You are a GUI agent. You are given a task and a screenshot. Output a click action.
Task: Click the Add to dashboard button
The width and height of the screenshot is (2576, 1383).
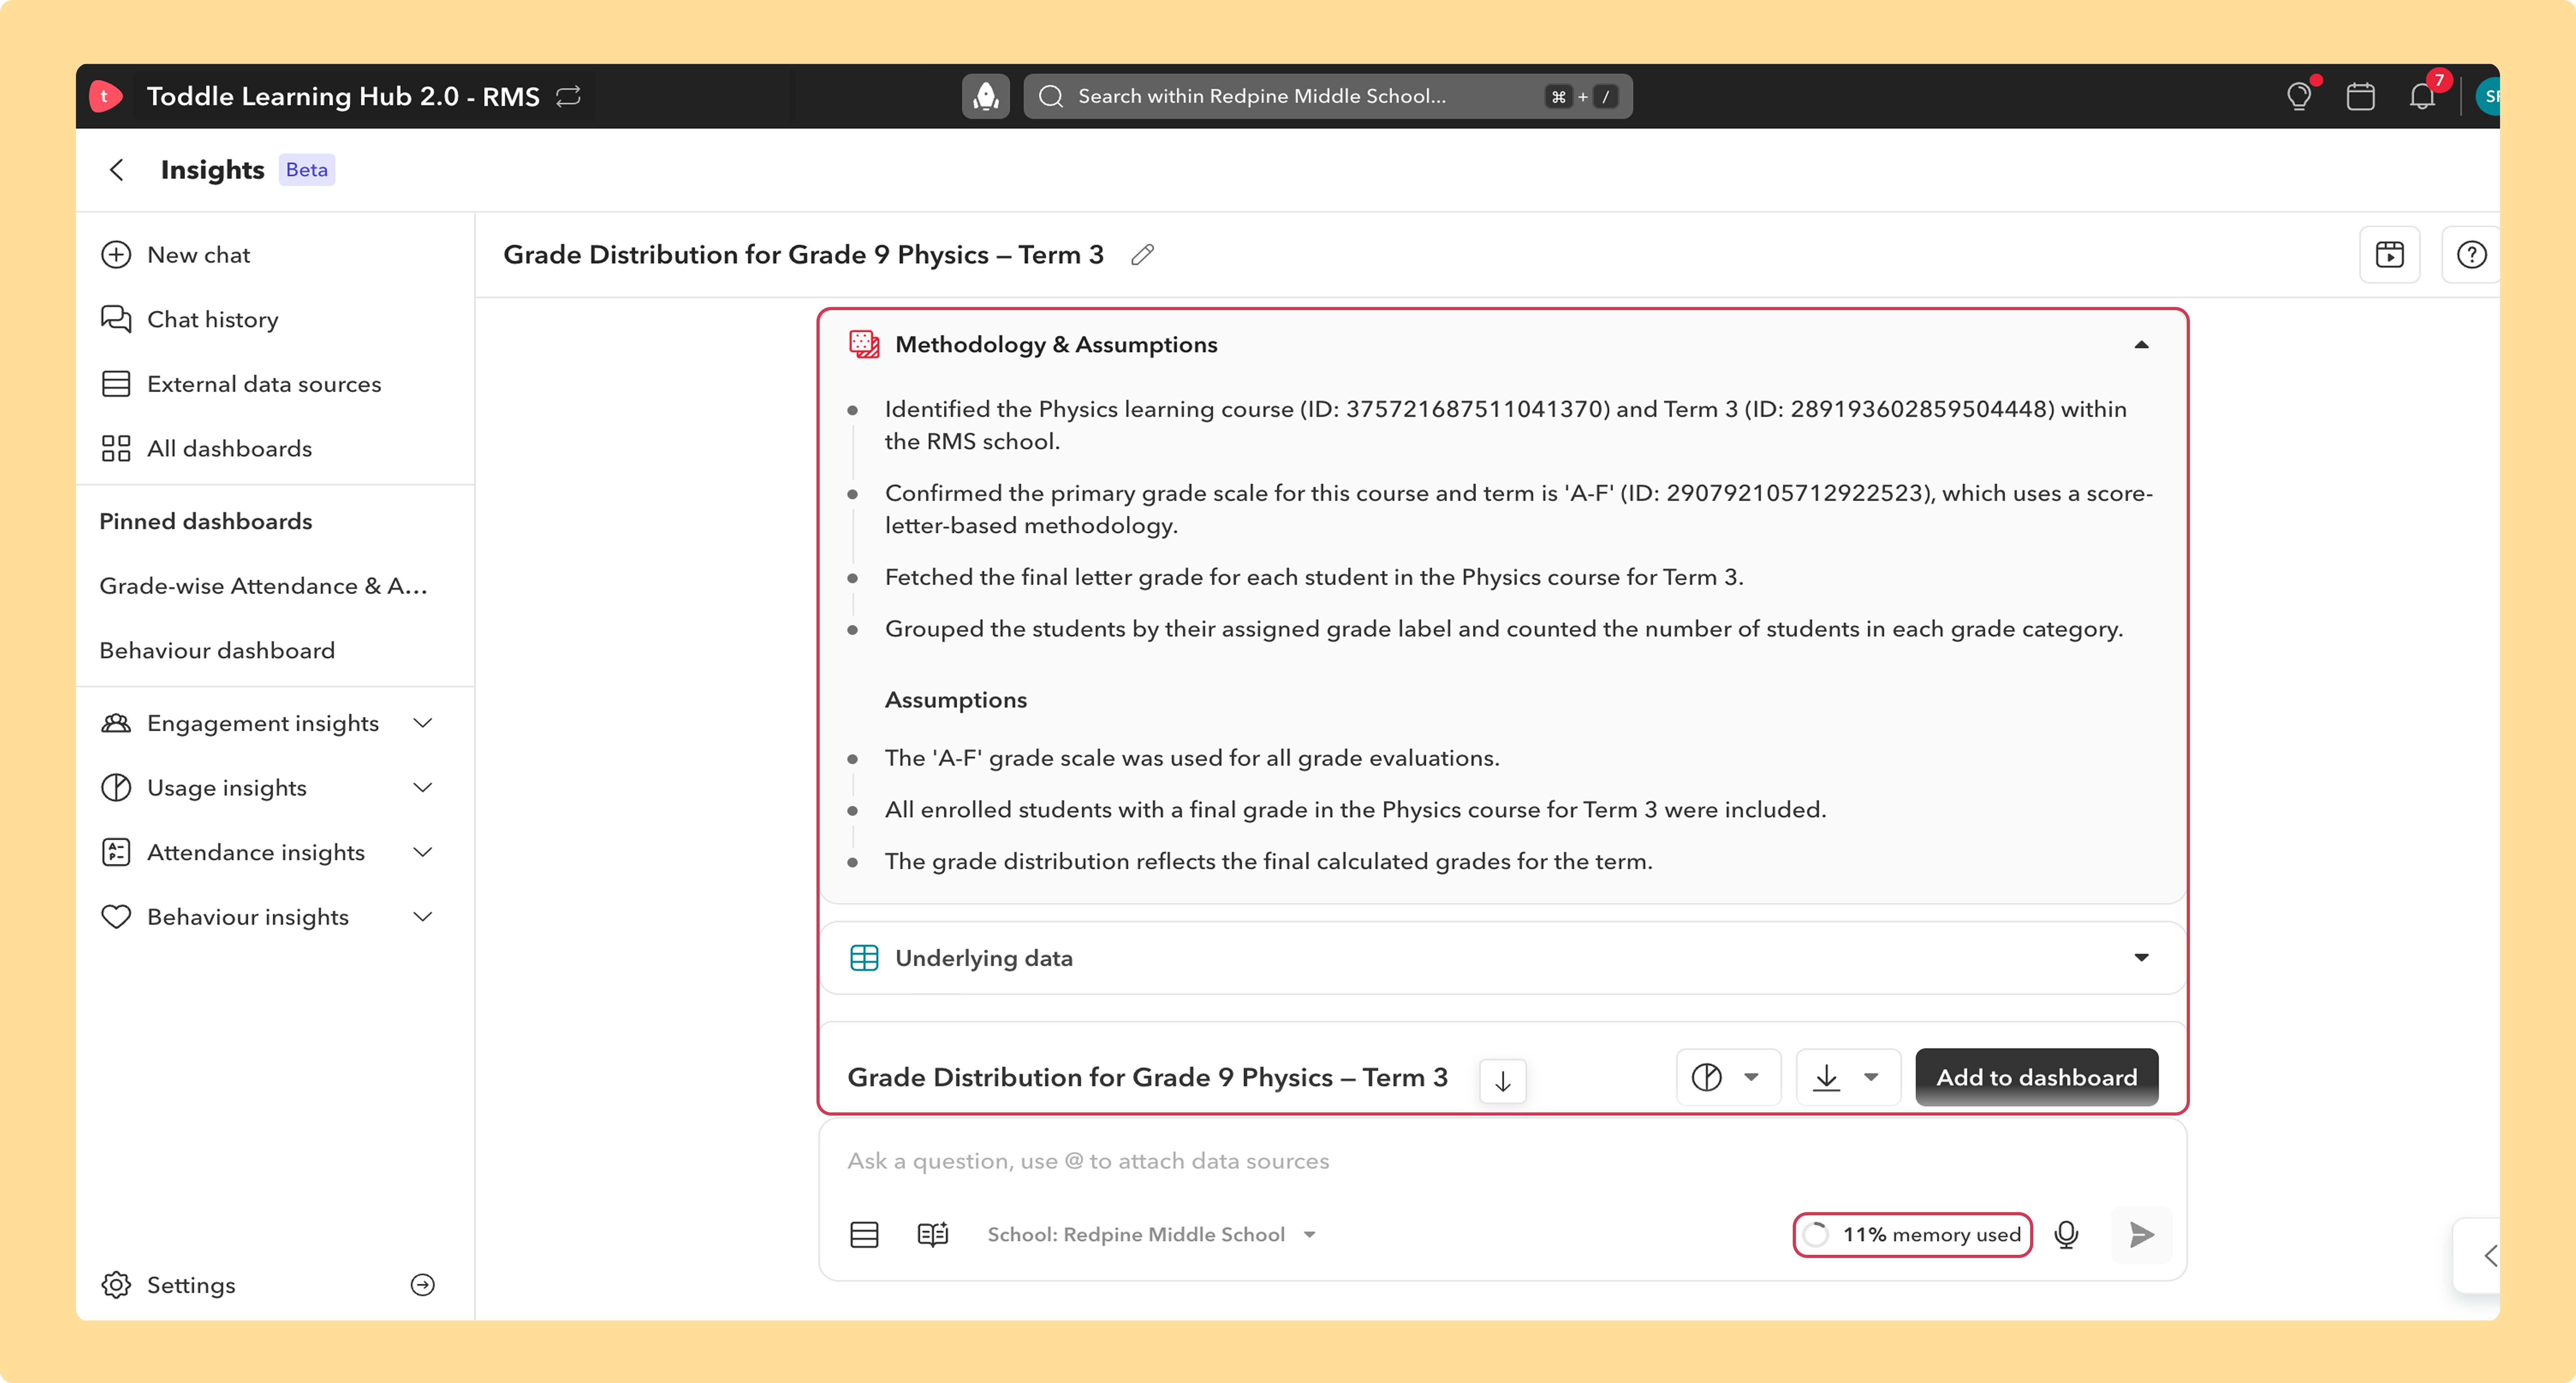tap(2036, 1077)
